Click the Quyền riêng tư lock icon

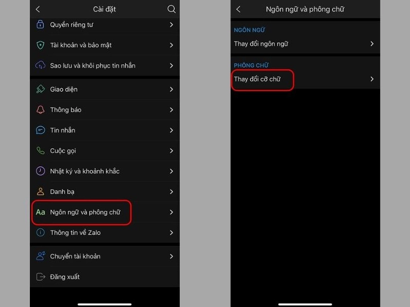coord(40,24)
